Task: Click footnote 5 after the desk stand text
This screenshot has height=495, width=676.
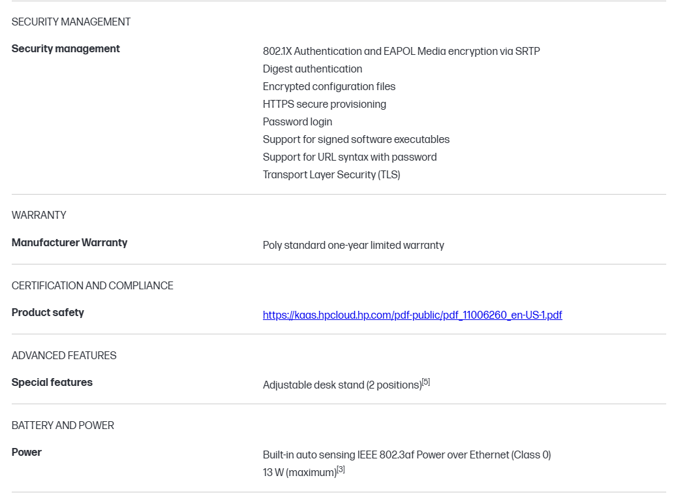Action: tap(426, 382)
